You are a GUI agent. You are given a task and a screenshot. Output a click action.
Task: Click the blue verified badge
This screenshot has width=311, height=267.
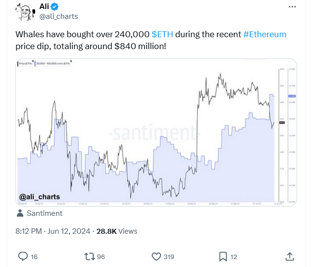point(54,7)
